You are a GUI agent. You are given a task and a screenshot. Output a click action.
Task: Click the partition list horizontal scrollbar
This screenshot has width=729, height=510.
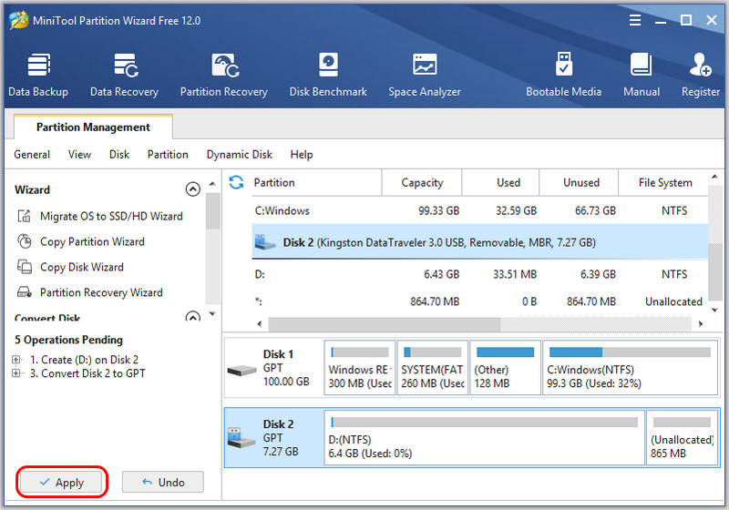[385, 324]
